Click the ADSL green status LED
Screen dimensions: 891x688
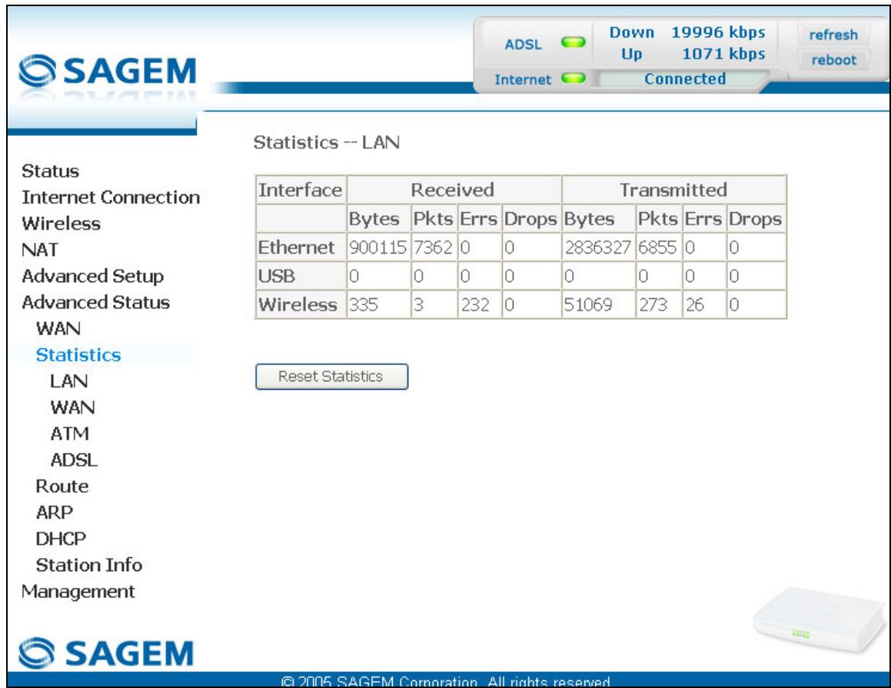tap(573, 42)
